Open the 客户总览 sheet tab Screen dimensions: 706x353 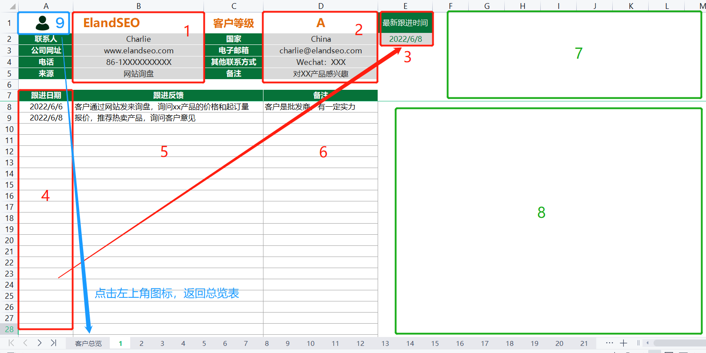[88, 343]
